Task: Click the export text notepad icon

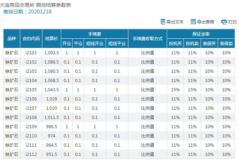Action: 163,22
